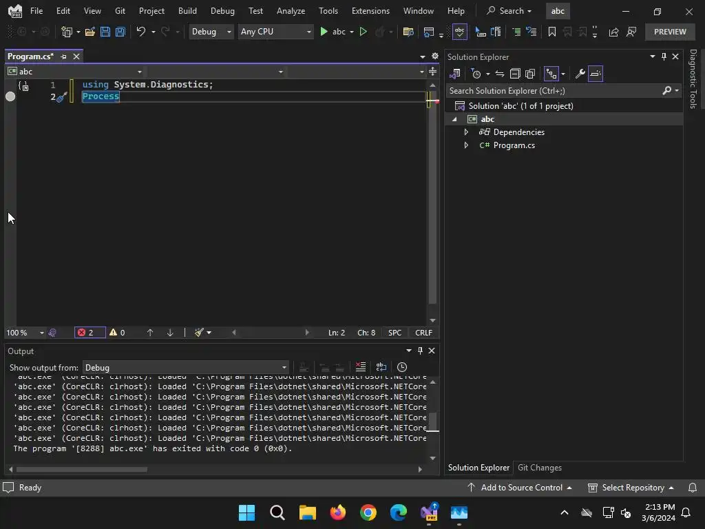Click the Output vertical scrollbar thumb
705x529 pixels.
[432, 422]
